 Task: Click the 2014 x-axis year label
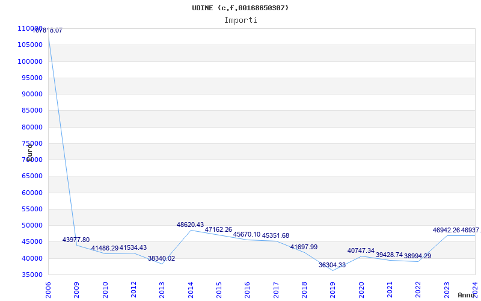coord(191,290)
